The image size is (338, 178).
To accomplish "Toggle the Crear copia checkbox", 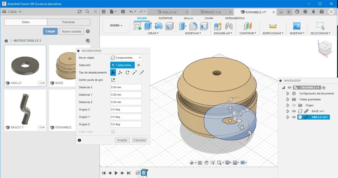I will [x=113, y=131].
